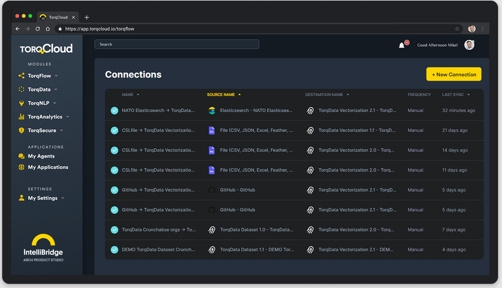
Task: Bookmark the page with the star icon
Action: [457, 29]
